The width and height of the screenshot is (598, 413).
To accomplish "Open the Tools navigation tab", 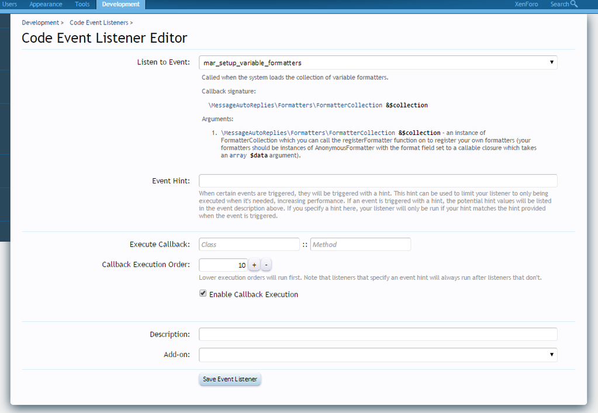I will 82,4.
